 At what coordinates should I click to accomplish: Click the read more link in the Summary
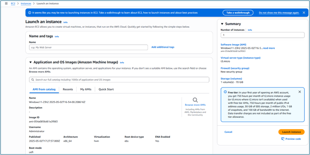269,48
